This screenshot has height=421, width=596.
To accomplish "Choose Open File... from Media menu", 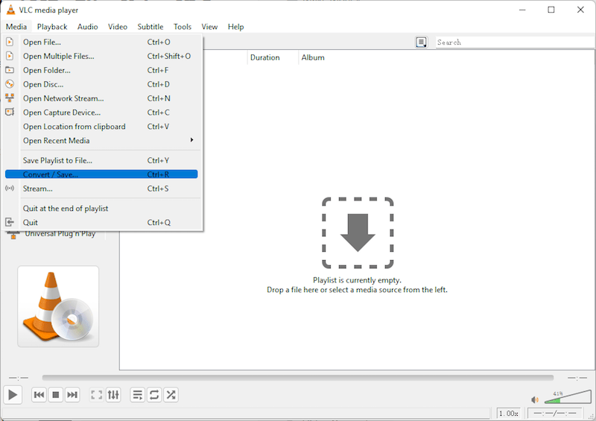I will click(101, 42).
